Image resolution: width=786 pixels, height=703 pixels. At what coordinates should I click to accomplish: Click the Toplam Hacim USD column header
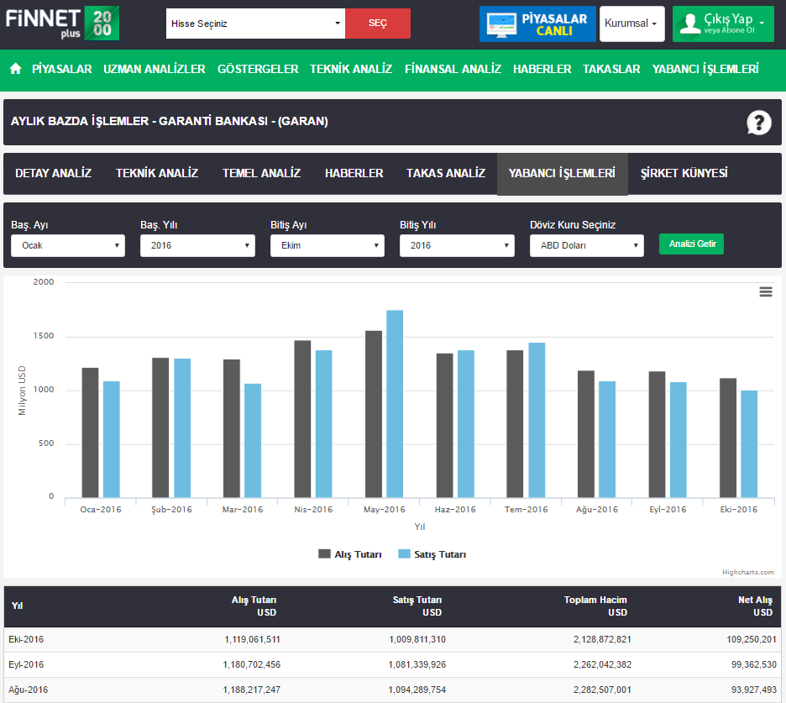click(595, 606)
